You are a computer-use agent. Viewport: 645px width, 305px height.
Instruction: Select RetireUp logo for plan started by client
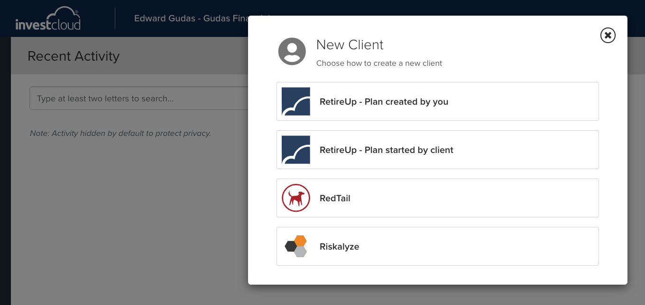tap(296, 150)
